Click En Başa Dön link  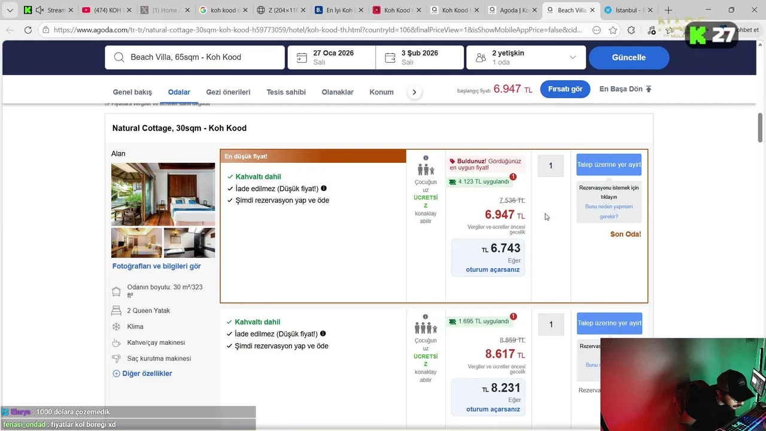click(625, 89)
